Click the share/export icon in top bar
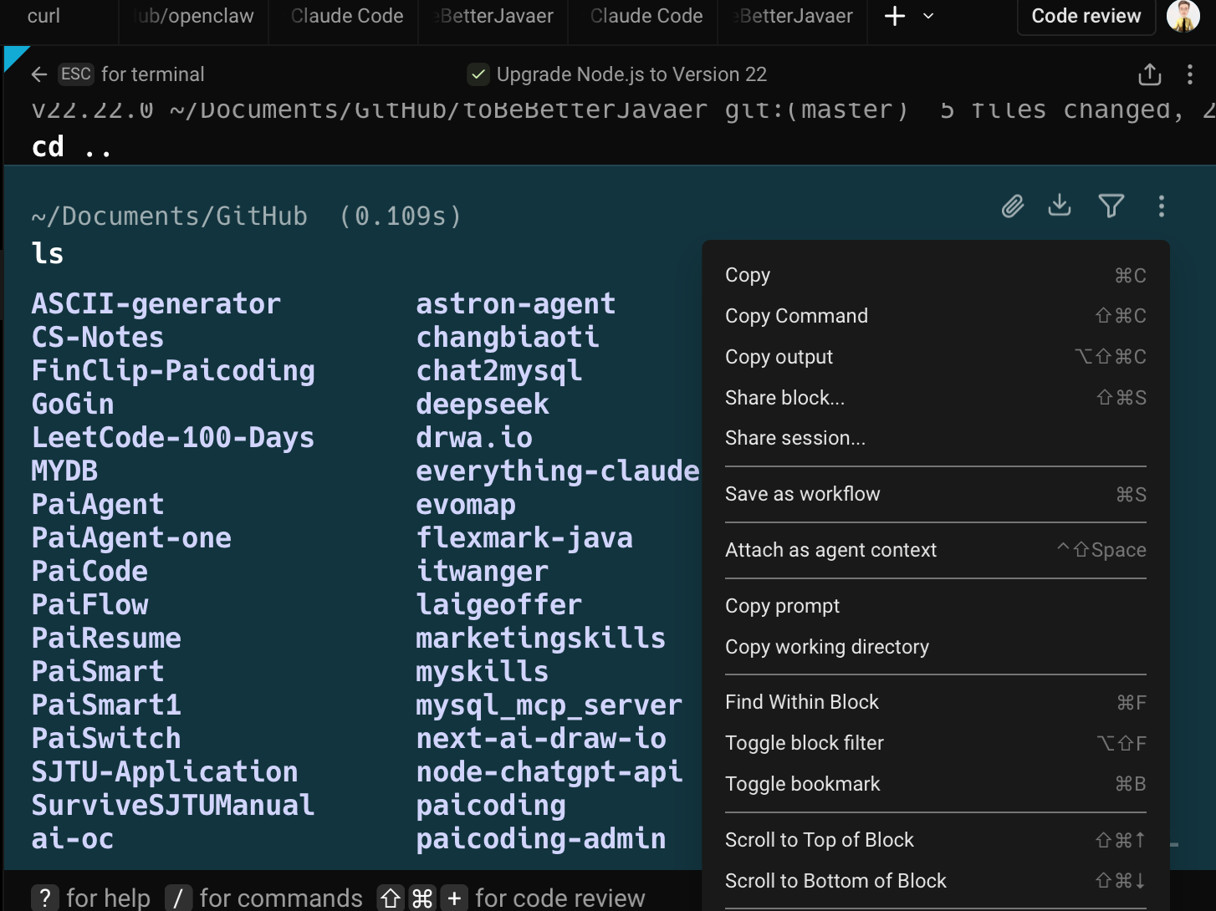 [1150, 74]
